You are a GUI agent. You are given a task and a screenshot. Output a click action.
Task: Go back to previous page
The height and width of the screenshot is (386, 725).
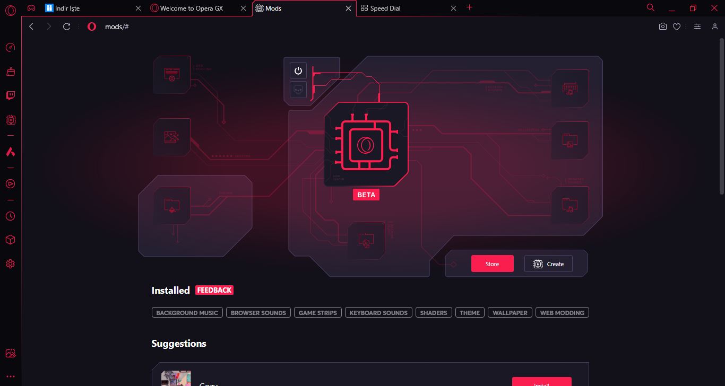click(31, 27)
